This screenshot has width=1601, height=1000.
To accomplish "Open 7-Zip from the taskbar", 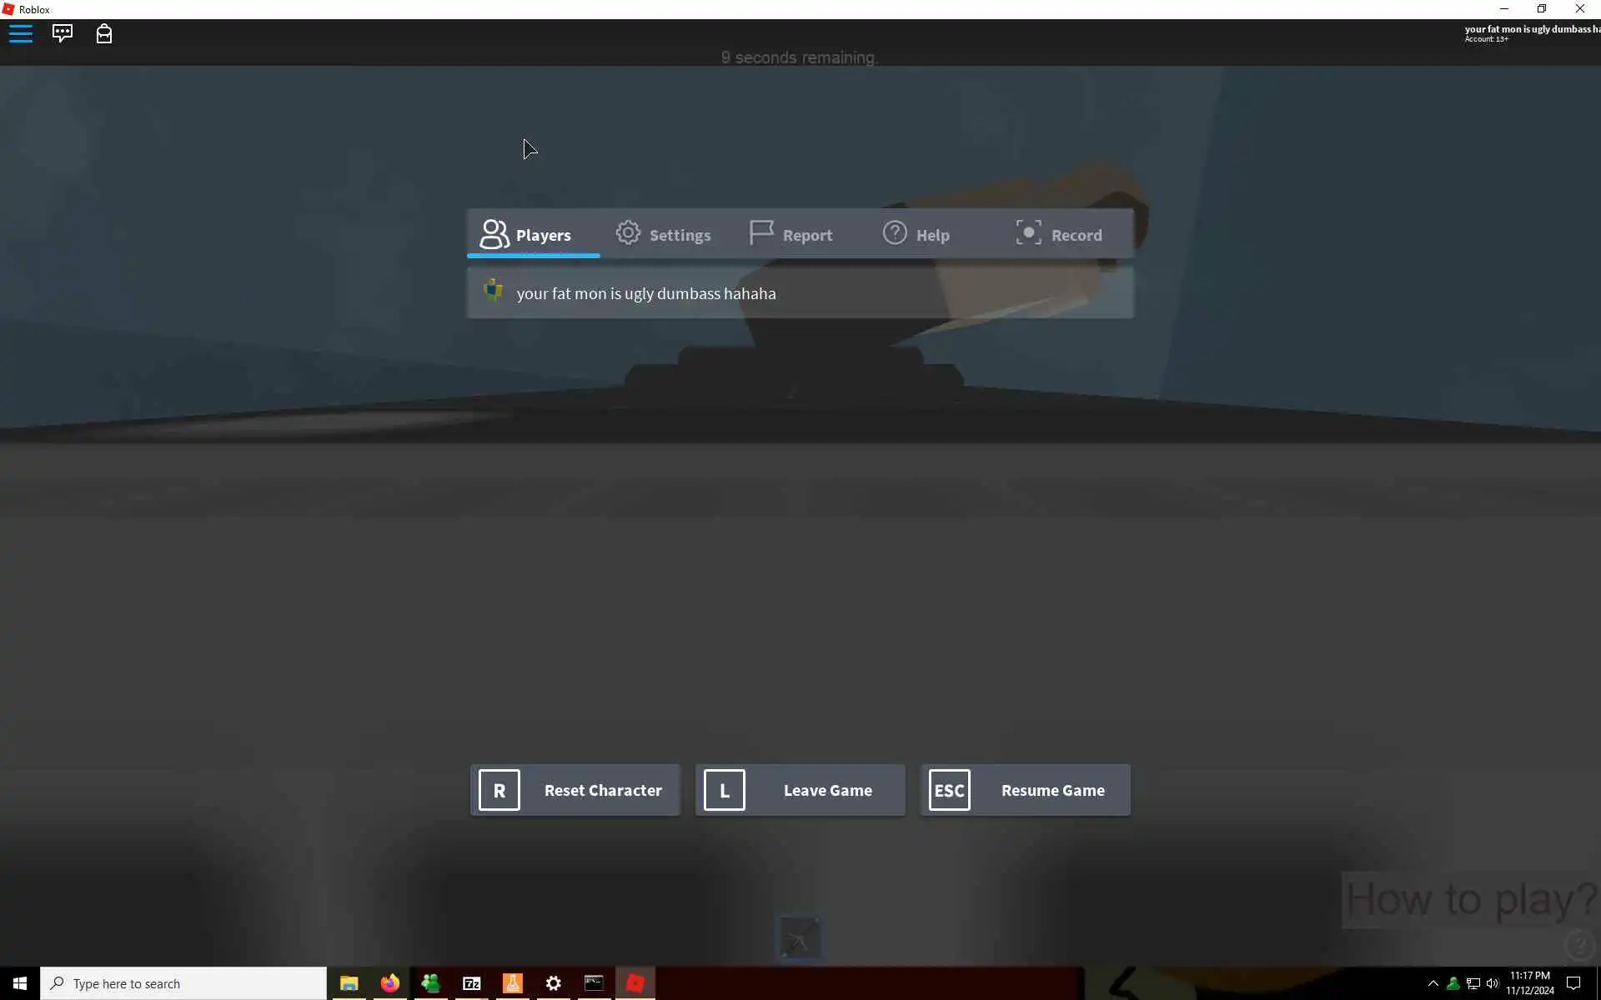I will click(471, 983).
